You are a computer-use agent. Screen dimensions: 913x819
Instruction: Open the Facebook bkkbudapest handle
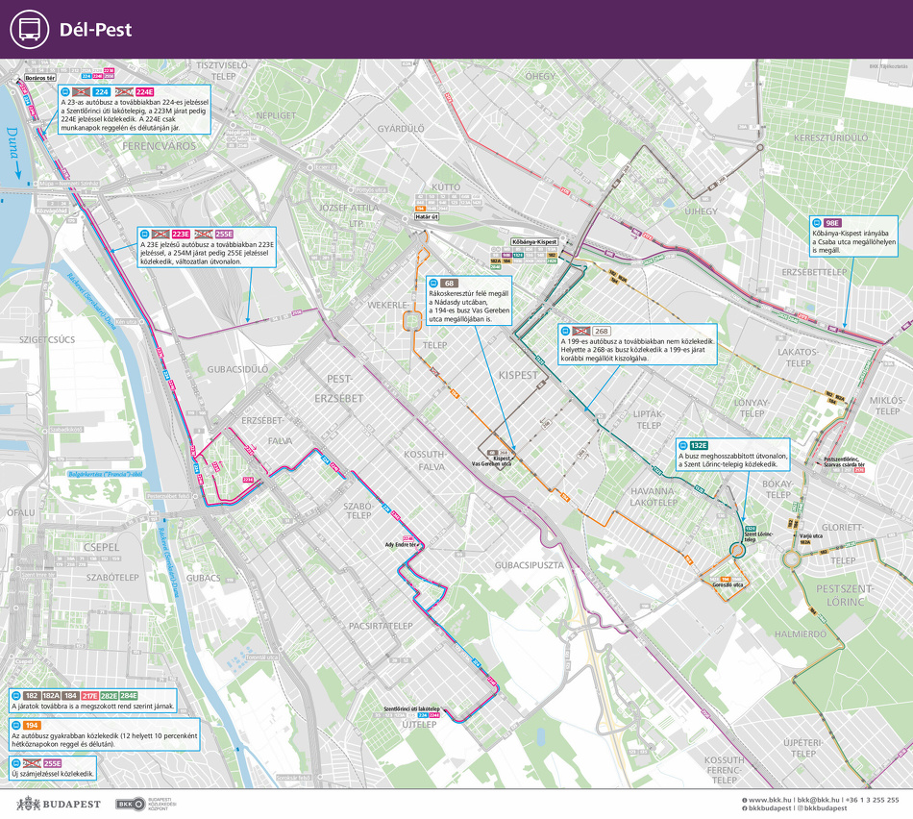point(770,808)
